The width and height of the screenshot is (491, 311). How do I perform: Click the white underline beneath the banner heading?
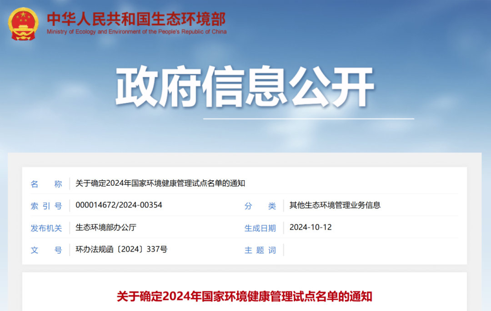(308, 118)
